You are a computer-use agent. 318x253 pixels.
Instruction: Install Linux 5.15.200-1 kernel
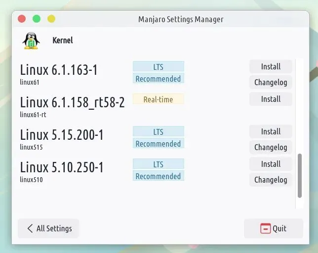point(271,131)
